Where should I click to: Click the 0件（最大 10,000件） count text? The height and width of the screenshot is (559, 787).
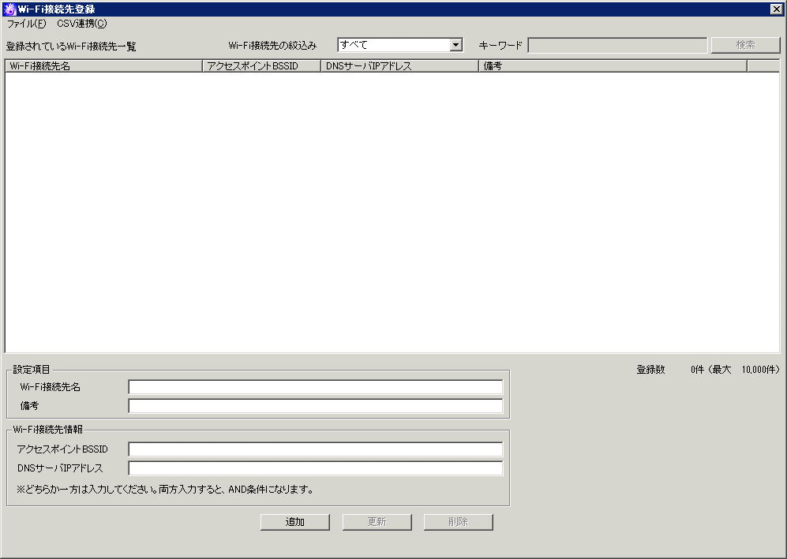pos(736,370)
